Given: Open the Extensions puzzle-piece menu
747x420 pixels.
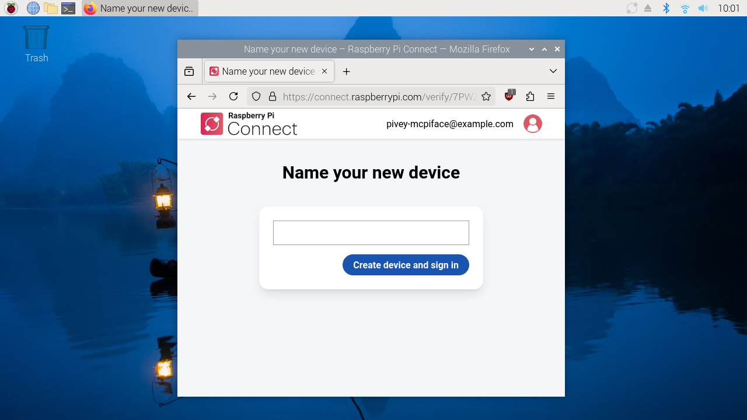Looking at the screenshot, I should pos(530,96).
